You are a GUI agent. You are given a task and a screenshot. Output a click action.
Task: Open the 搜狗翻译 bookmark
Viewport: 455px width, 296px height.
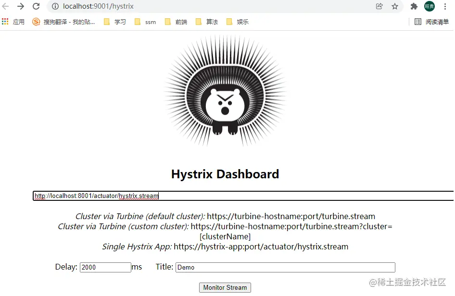point(63,22)
